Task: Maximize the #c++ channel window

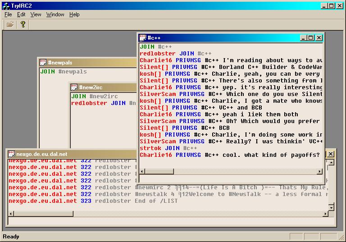Action: [311, 38]
